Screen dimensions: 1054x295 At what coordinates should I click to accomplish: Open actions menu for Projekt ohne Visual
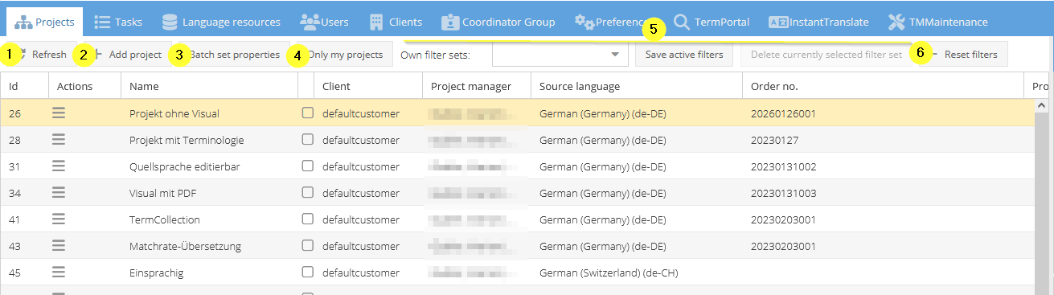coord(59,113)
